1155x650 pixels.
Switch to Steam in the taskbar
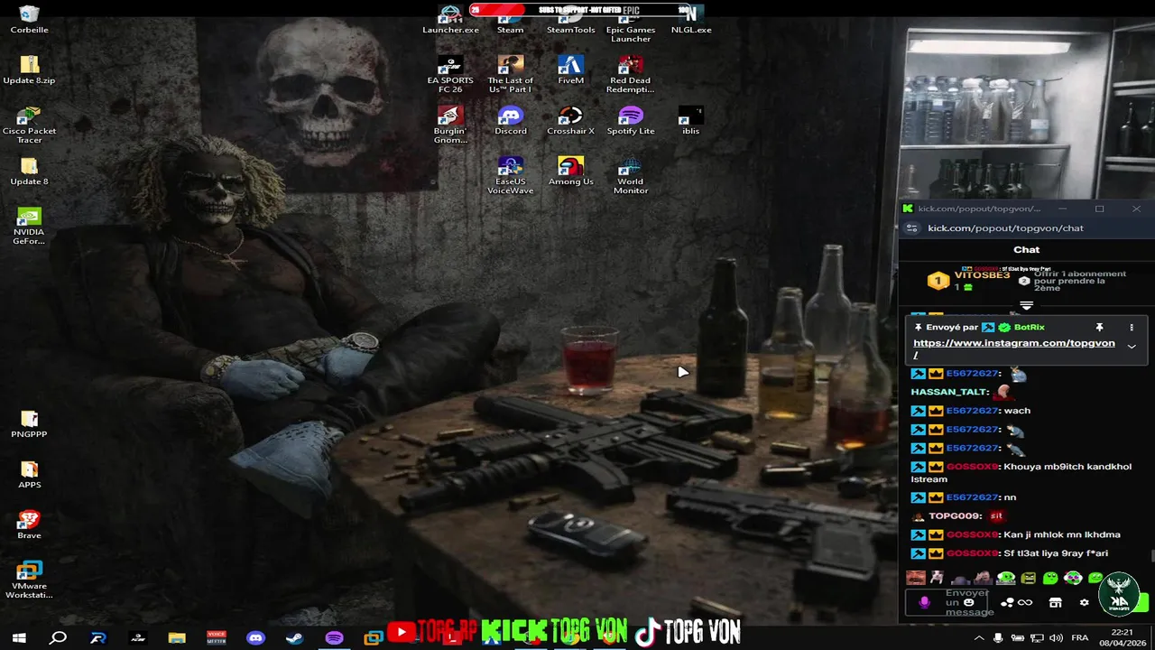point(294,637)
